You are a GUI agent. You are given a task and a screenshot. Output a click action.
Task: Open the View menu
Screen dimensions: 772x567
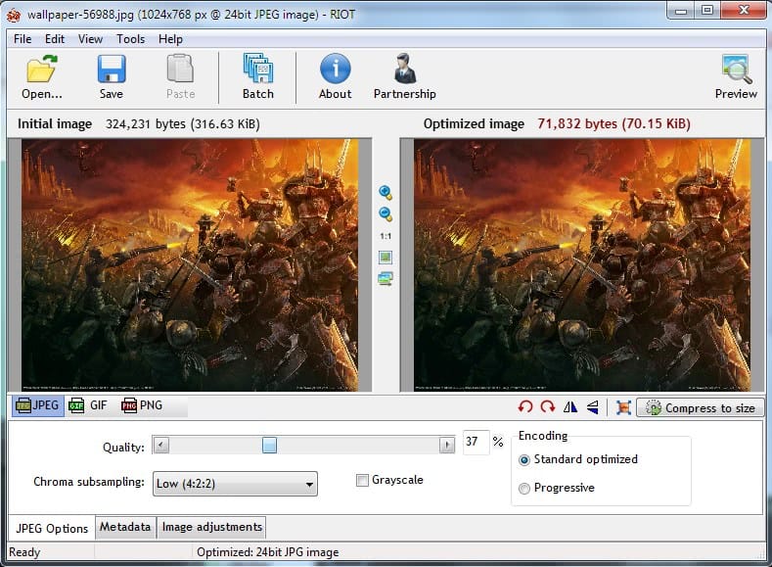click(91, 39)
